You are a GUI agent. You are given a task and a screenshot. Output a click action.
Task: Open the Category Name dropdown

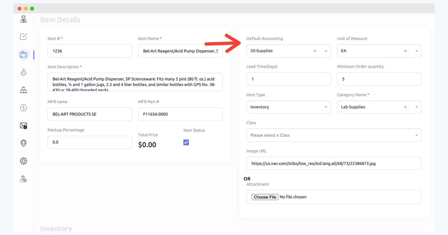[416, 107]
